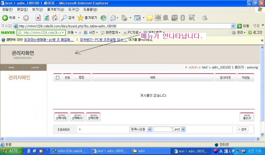The height and width of the screenshot is (155, 265).
Task: Click the 선택삭제 admin button
Action: click(x=61, y=117)
